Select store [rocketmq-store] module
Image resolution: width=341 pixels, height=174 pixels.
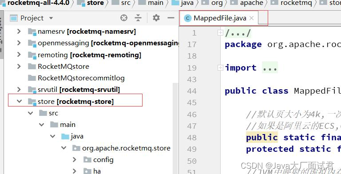coord(75,101)
